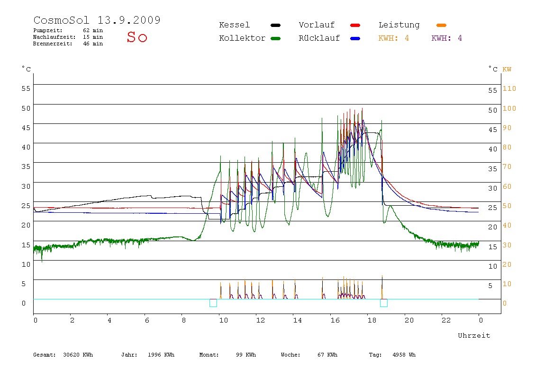Click the Kollektor legend label
Screen dimensions: 544x384
point(242,38)
